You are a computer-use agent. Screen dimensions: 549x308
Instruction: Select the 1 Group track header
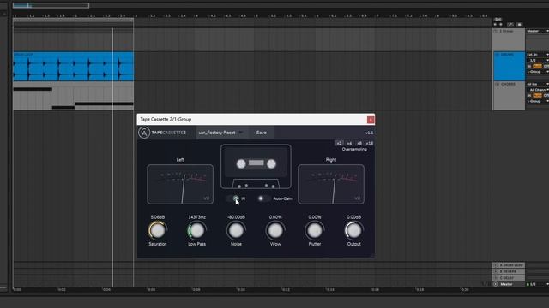[x=509, y=39]
